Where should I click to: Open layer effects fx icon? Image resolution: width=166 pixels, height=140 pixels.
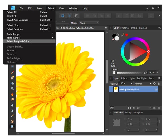pyautogui.click(x=138, y=108)
